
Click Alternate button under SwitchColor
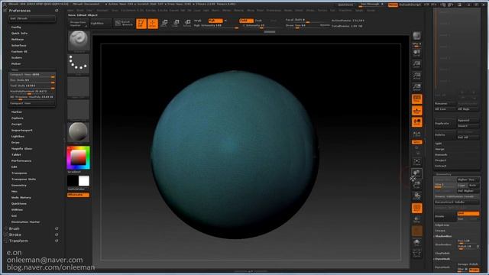(78, 195)
